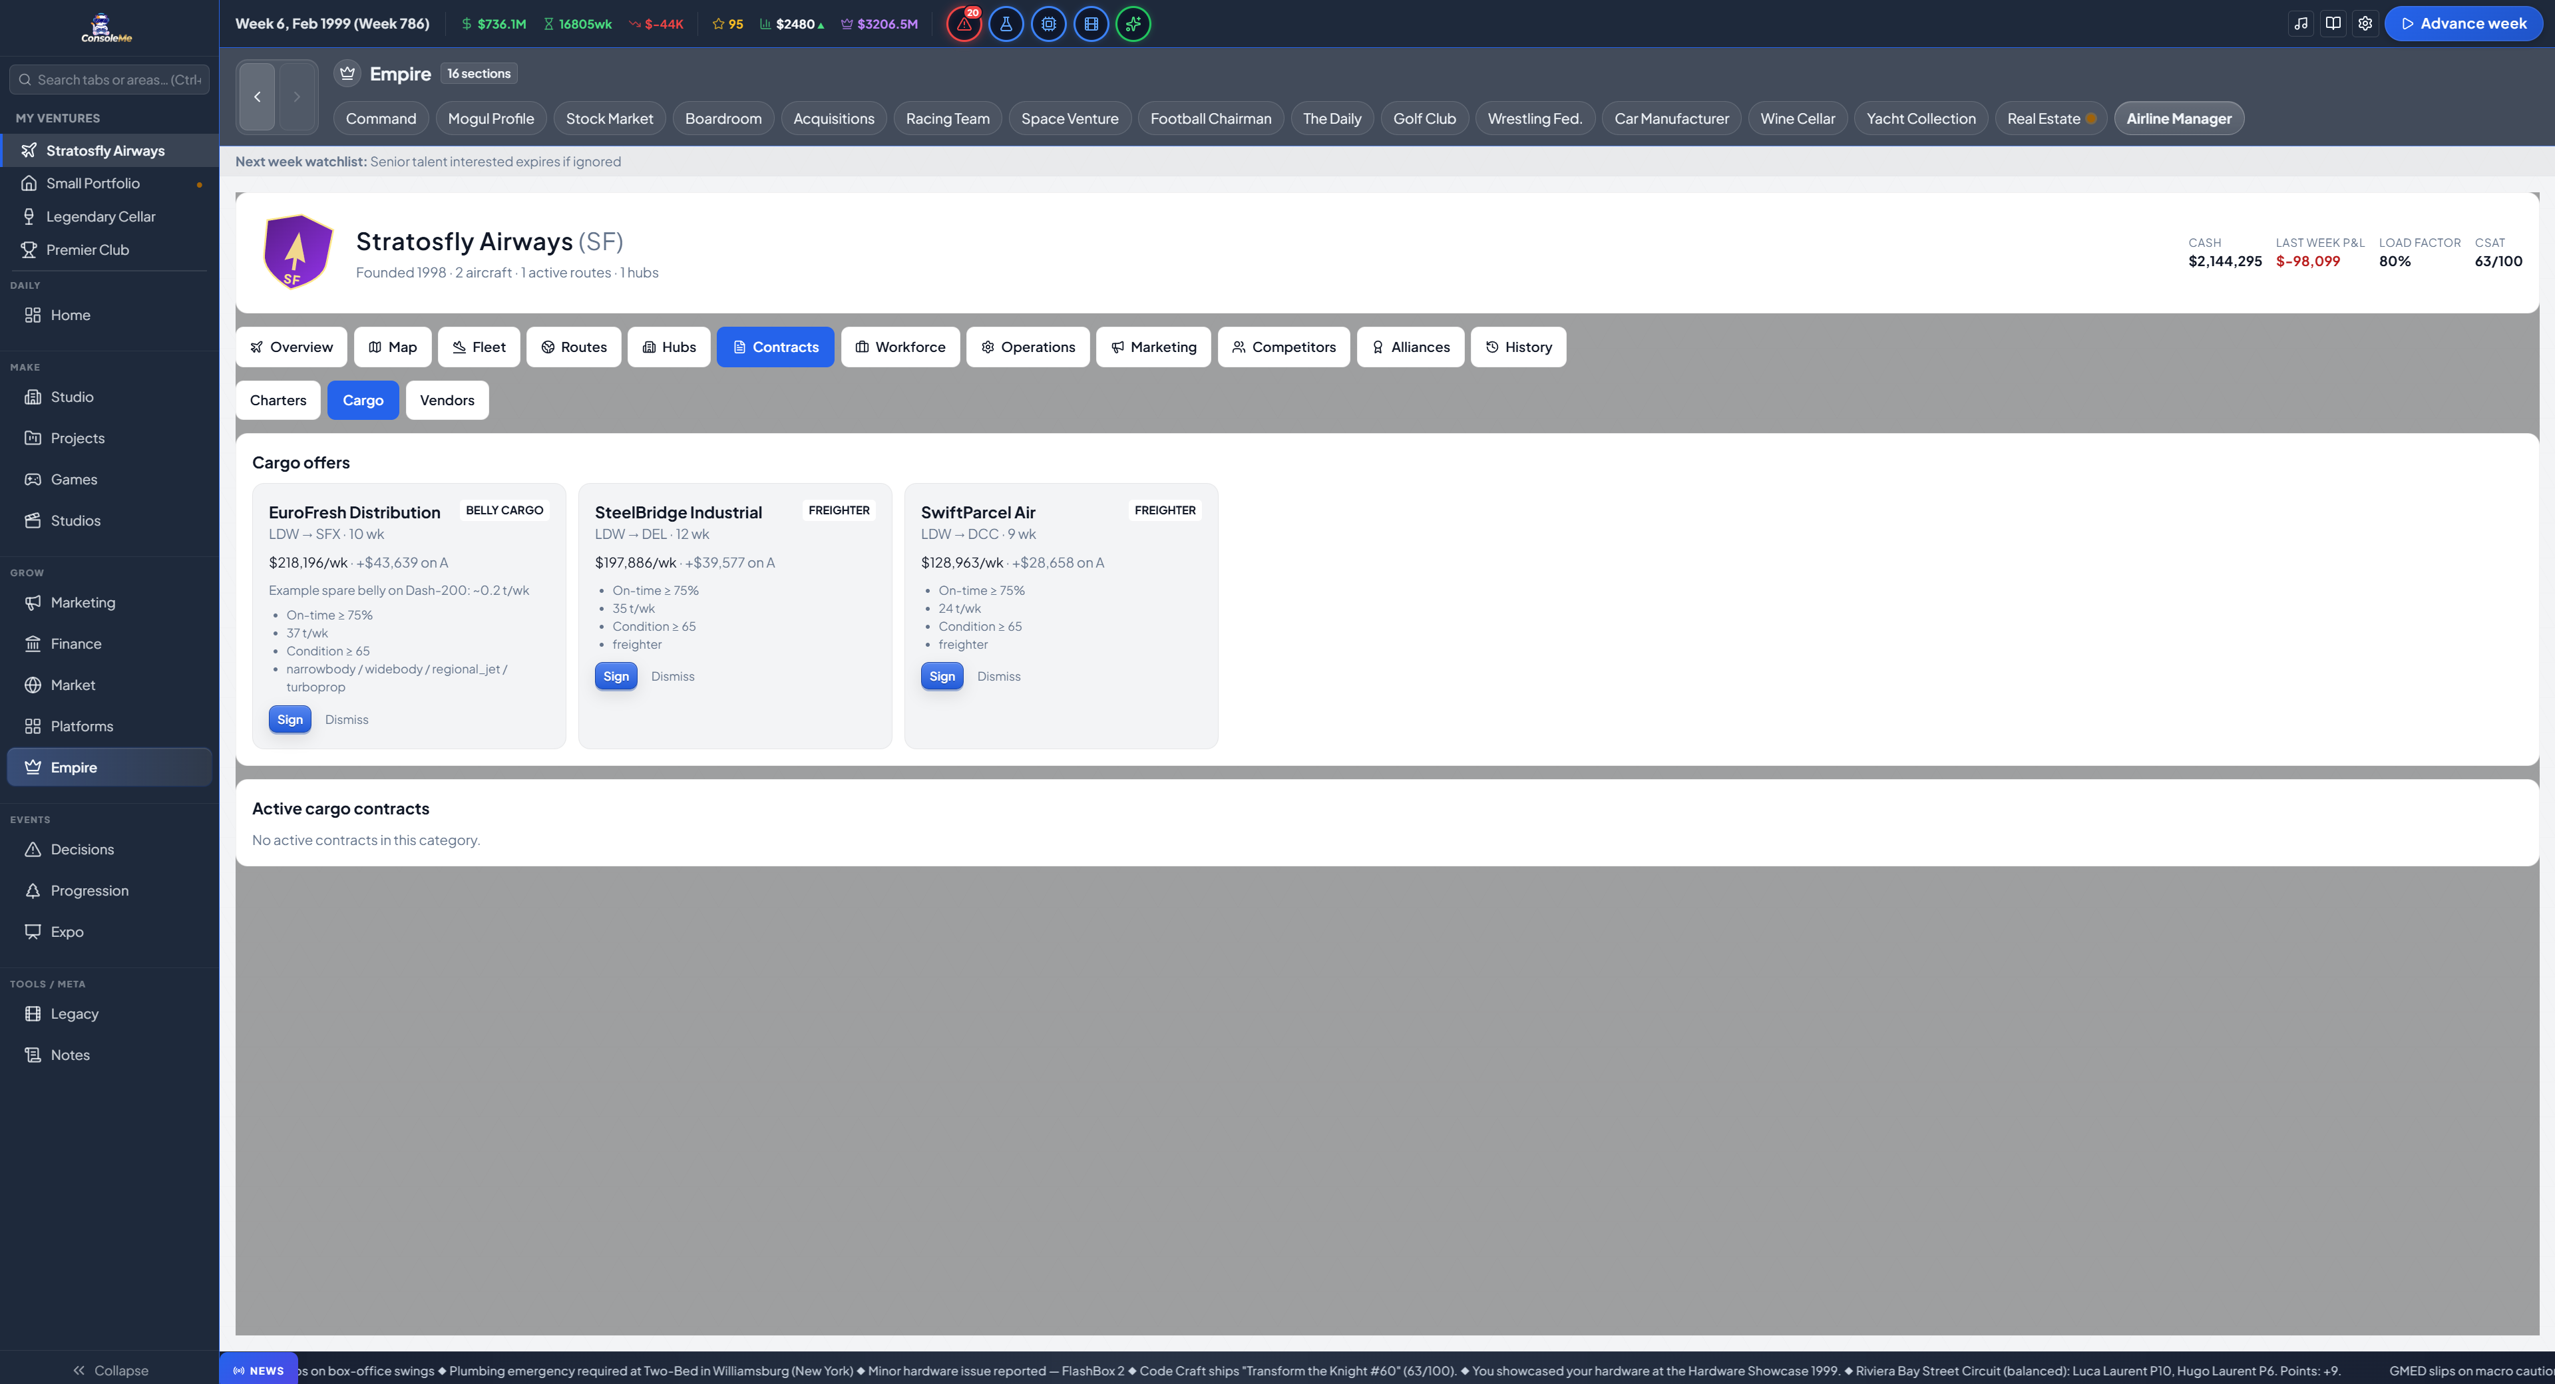Open Legendary Cellar venture
Image resolution: width=2555 pixels, height=1384 pixels.
click(109, 217)
